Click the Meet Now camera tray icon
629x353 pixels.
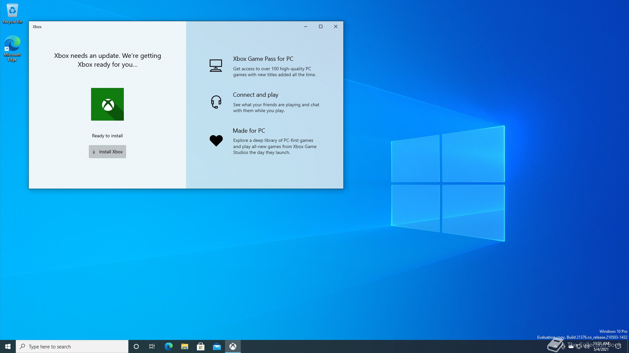click(563, 346)
